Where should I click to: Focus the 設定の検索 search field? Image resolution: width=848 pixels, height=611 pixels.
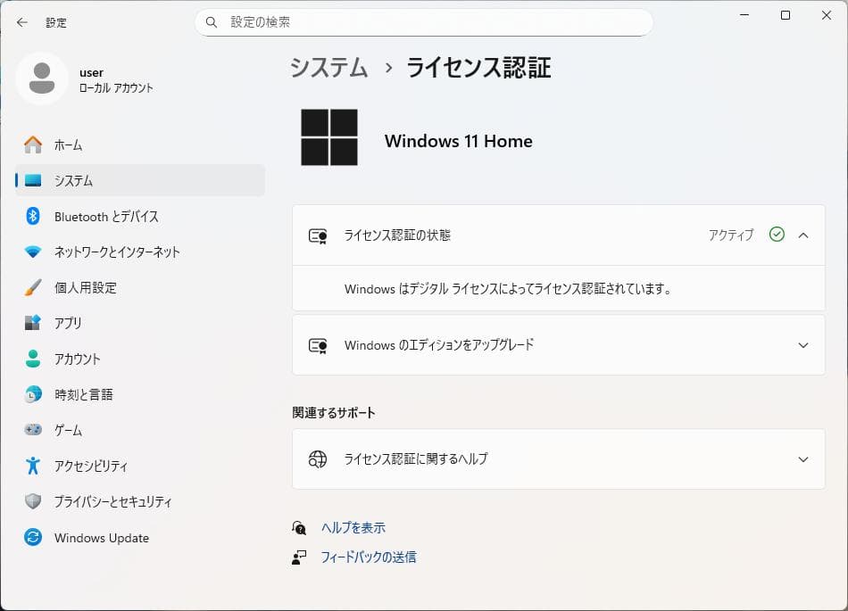point(424,22)
